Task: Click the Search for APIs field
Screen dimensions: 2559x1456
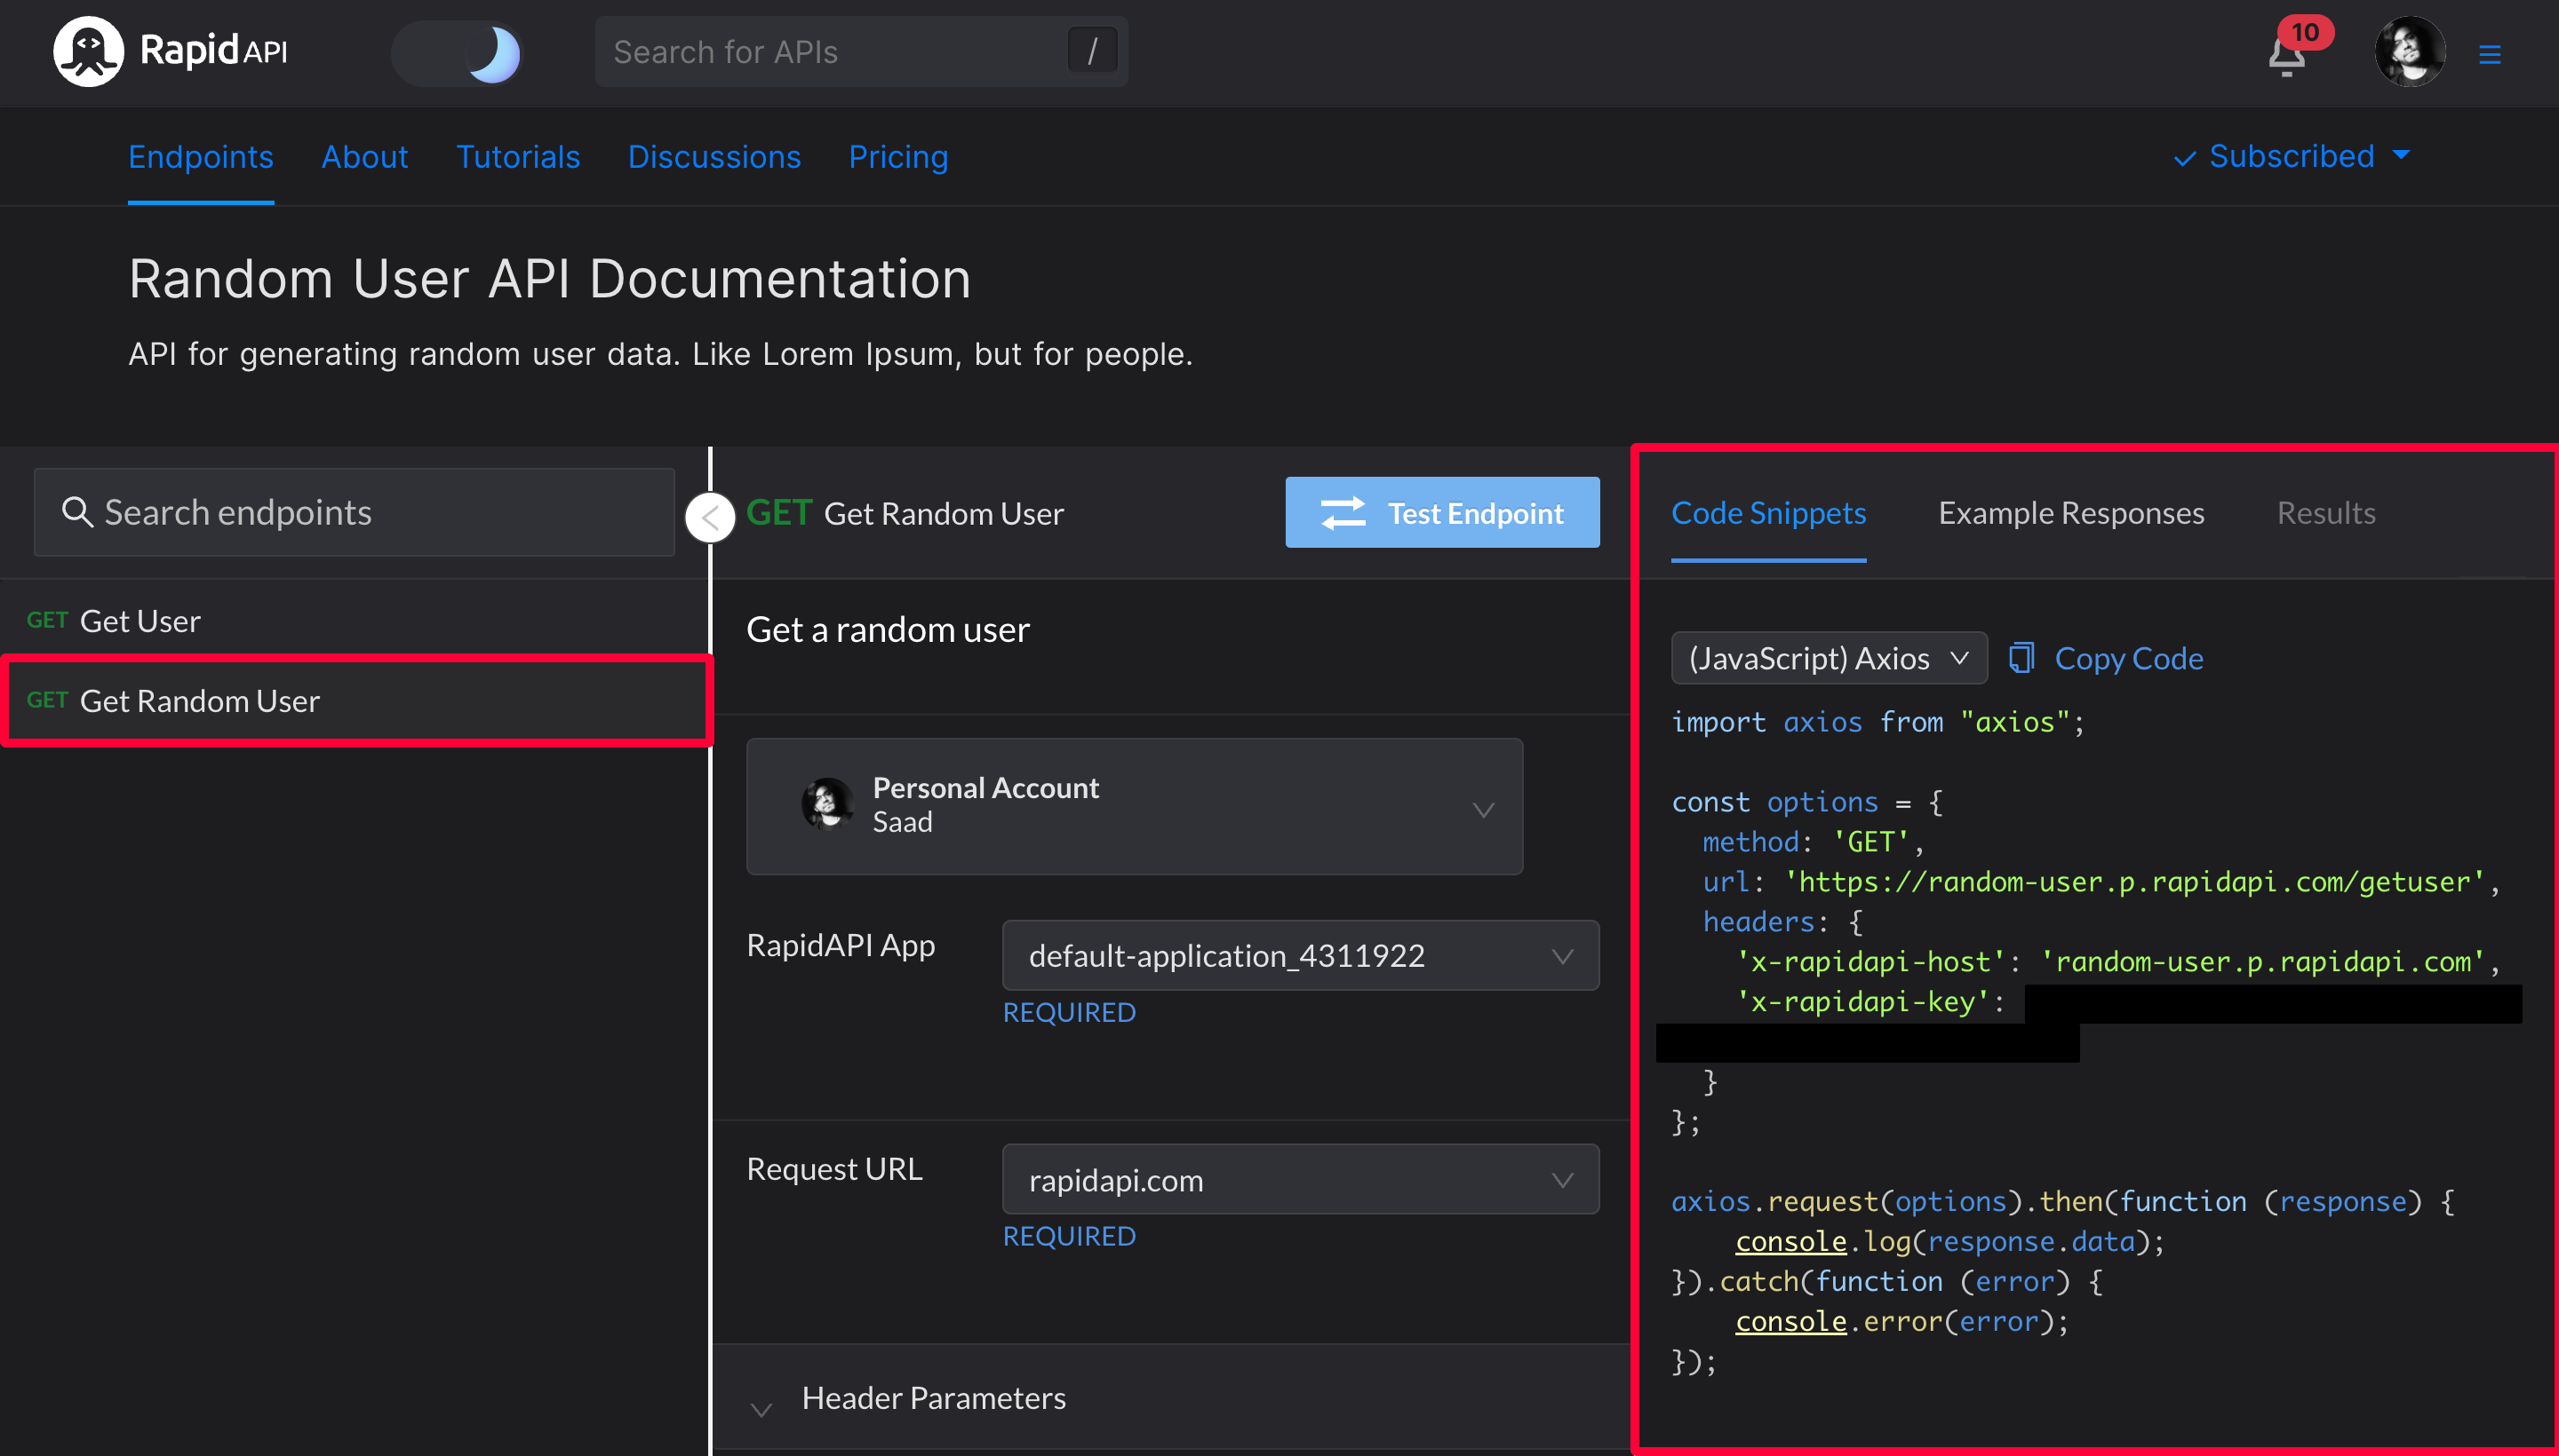Action: [831, 51]
